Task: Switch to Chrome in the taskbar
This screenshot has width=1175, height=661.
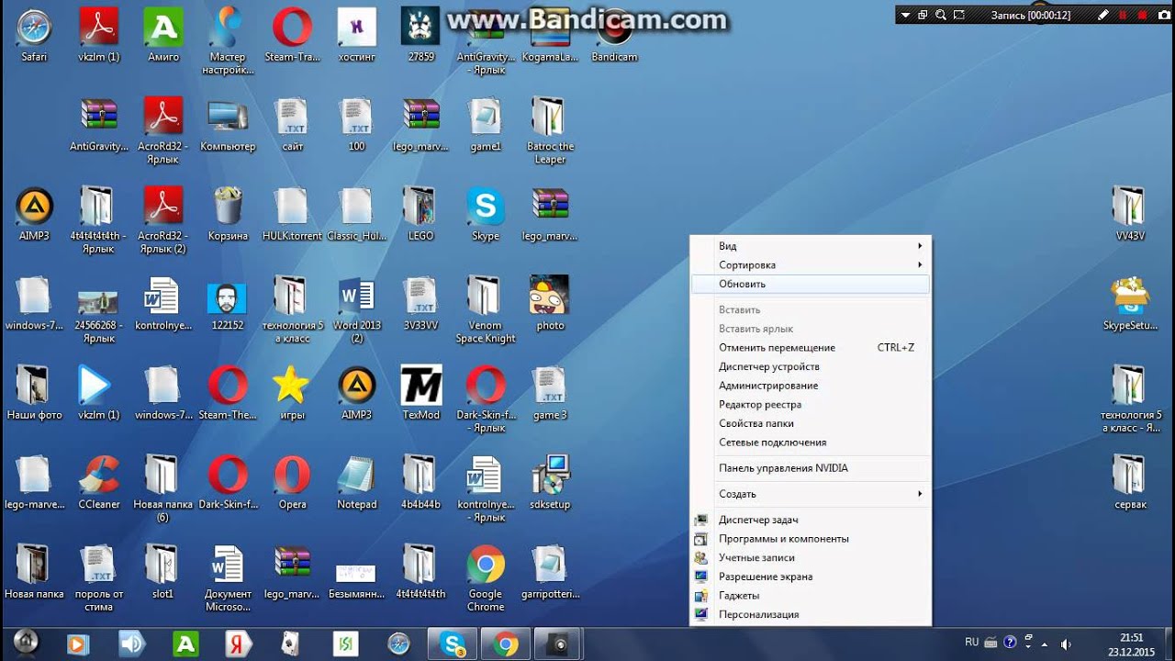Action: [x=505, y=644]
